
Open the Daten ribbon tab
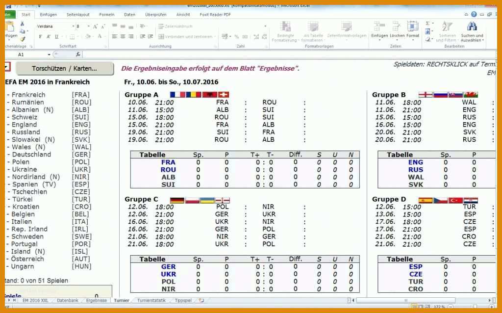129,14
